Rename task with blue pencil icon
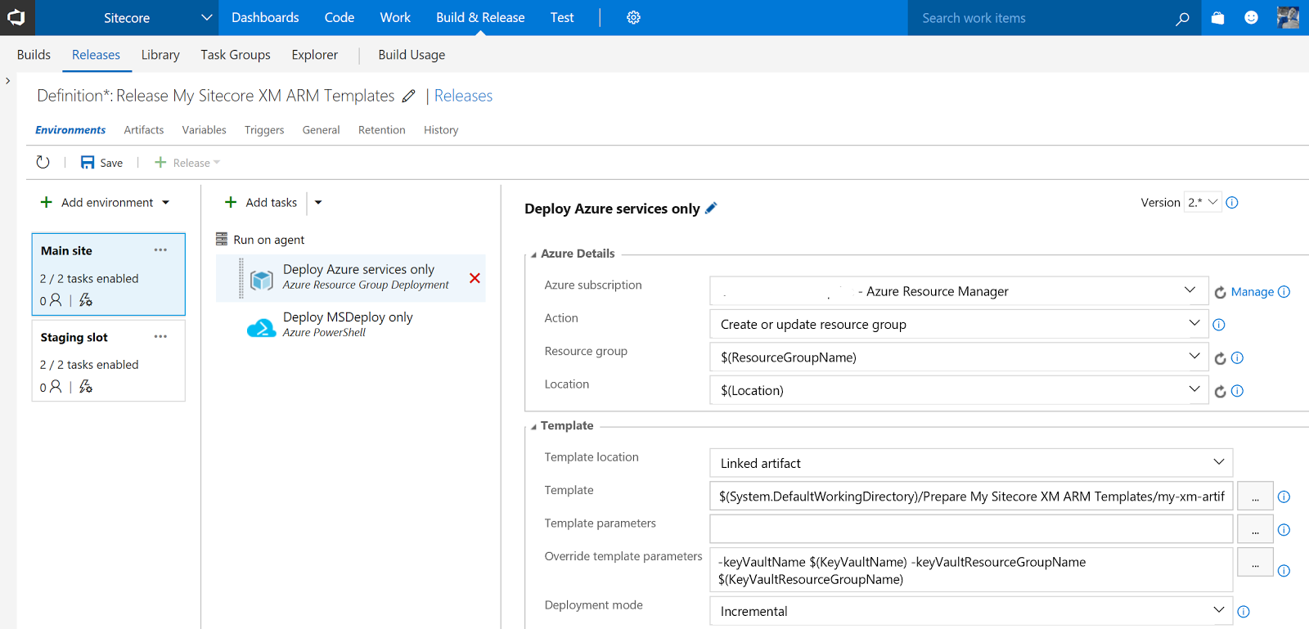The width and height of the screenshot is (1309, 629). point(711,209)
